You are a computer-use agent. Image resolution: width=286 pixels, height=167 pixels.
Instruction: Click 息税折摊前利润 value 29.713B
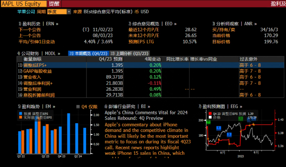pos(114,95)
